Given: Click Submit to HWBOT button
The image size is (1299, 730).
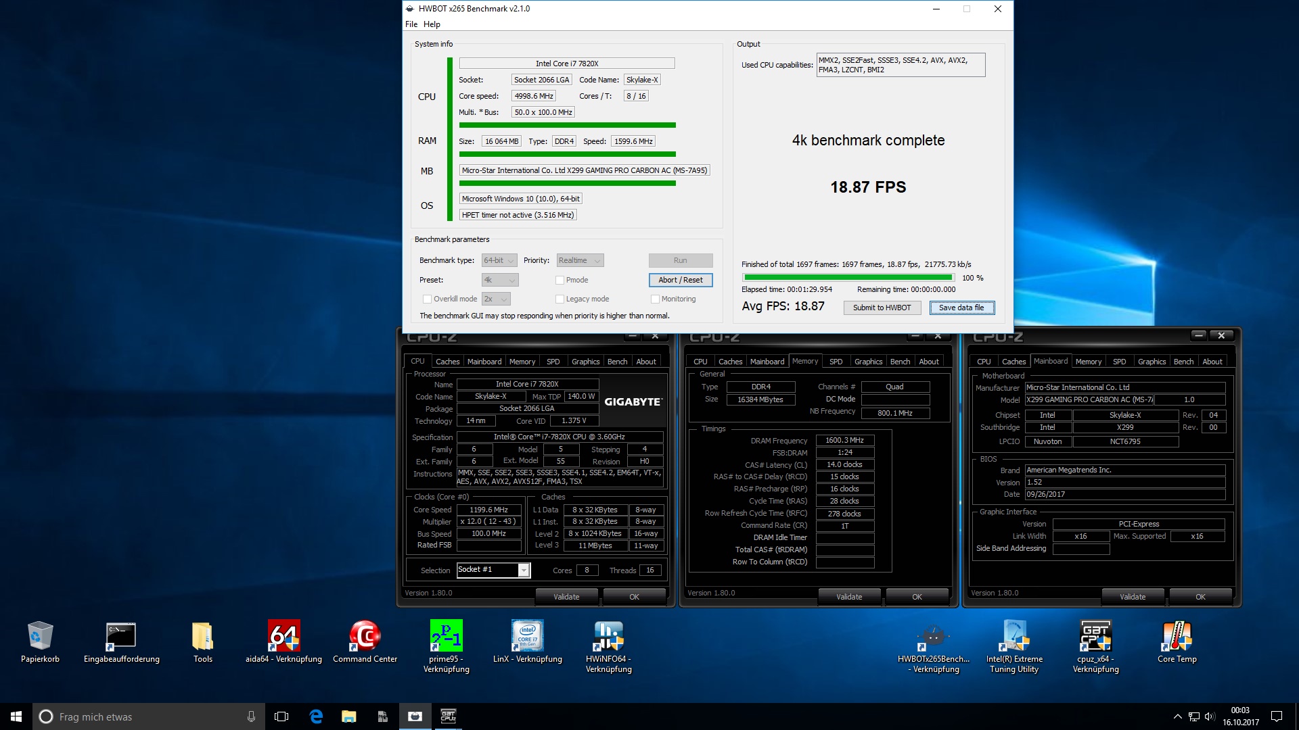Looking at the screenshot, I should (x=882, y=308).
